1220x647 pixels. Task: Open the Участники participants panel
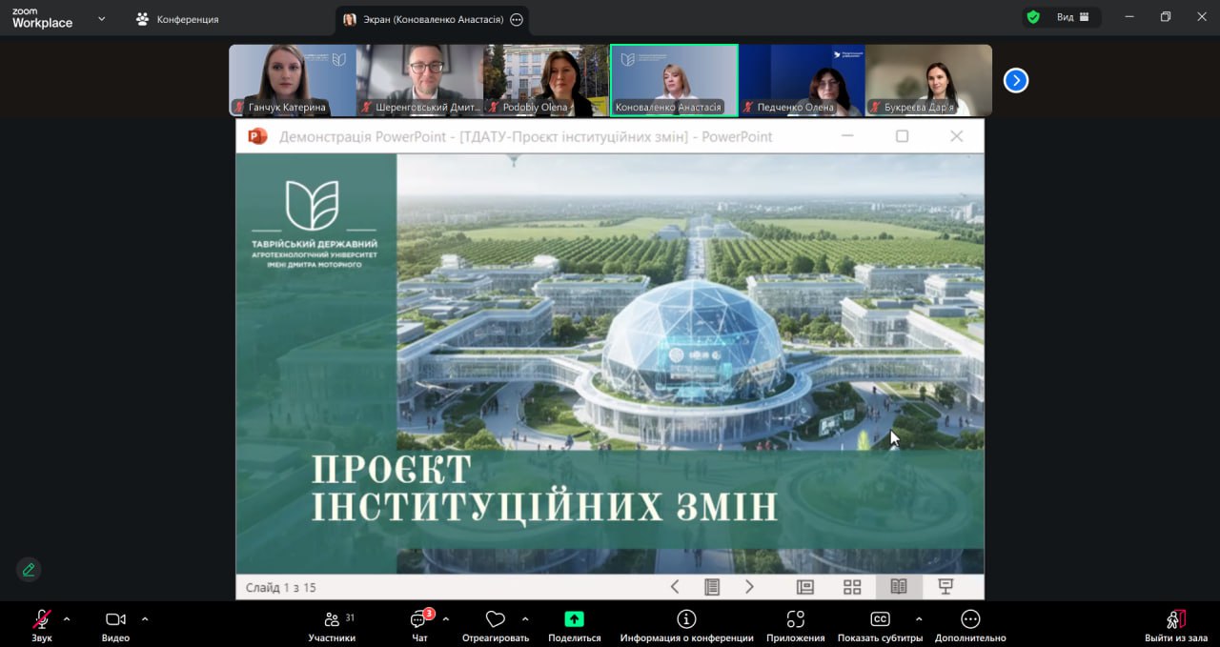[332, 626]
